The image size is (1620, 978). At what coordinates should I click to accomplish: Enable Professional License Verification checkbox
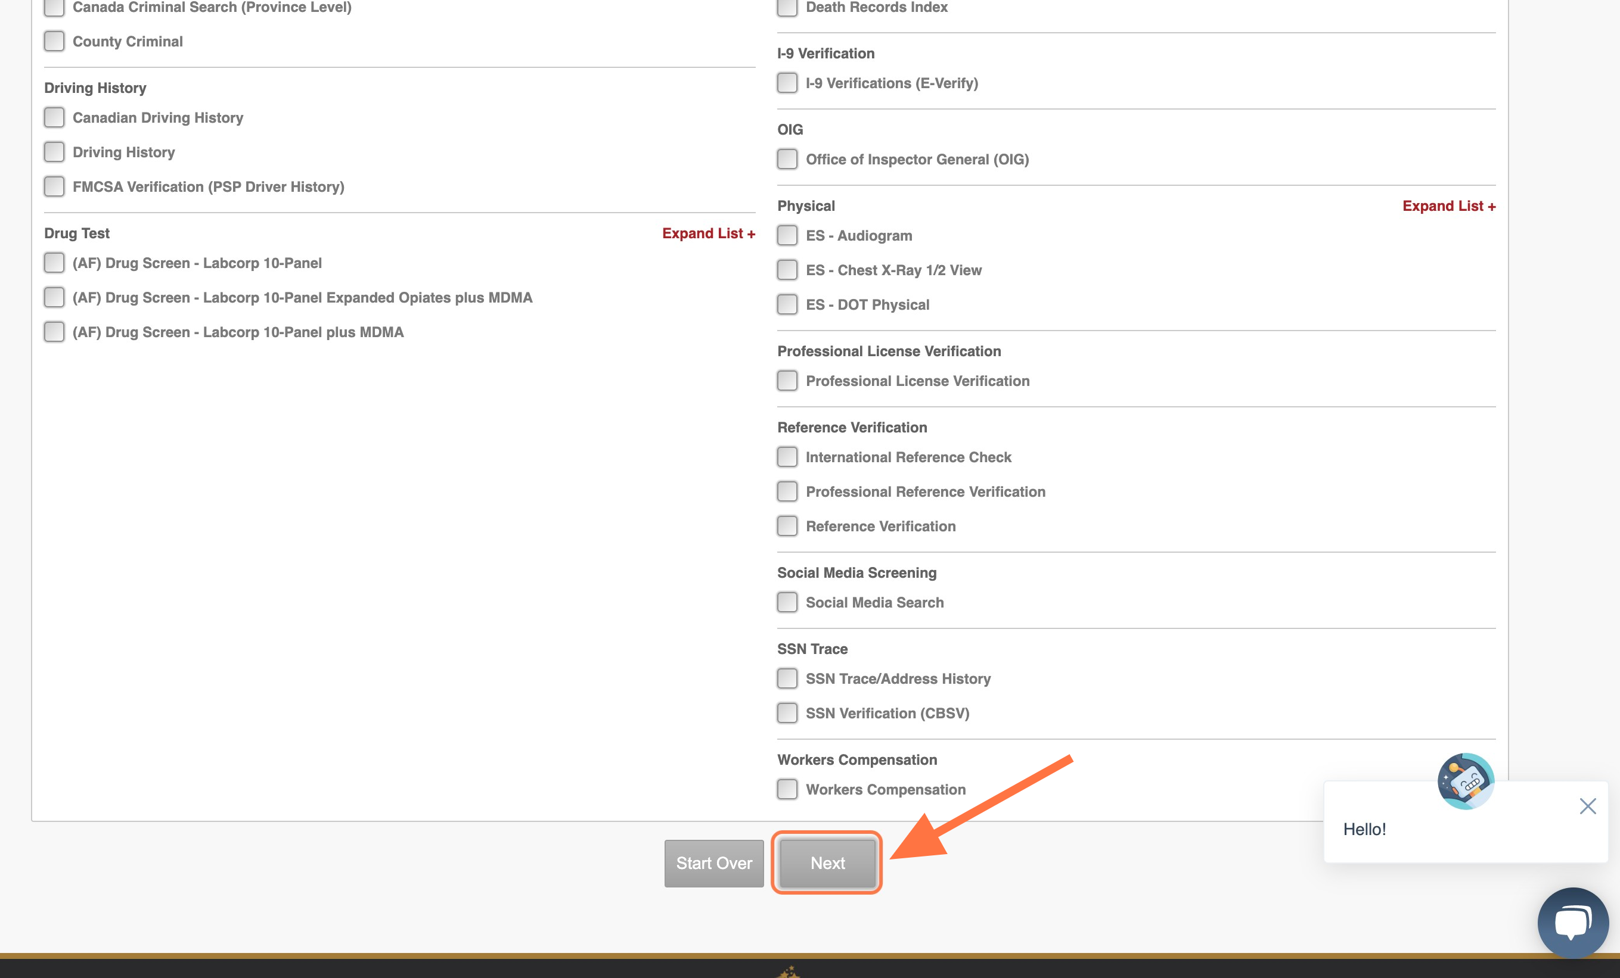coord(787,380)
